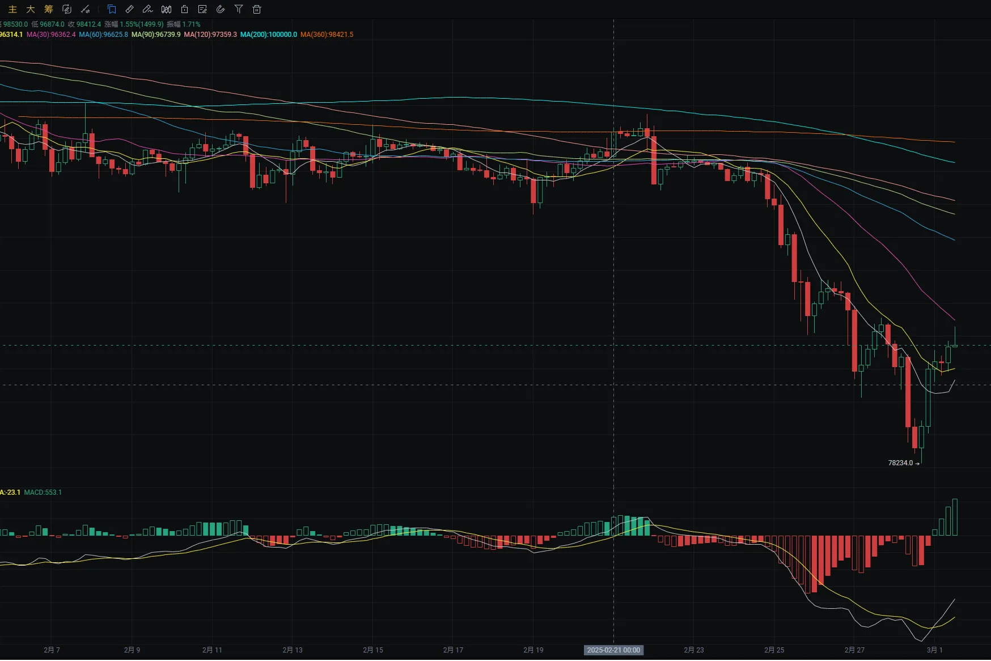Click the 涨幅 1.55%(1499.9) value
Image resolution: width=991 pixels, height=661 pixels.
134,24
